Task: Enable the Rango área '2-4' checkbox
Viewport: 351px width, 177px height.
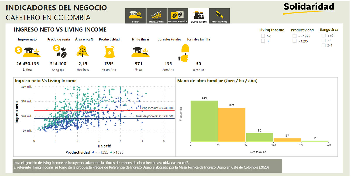Action: 324,45
